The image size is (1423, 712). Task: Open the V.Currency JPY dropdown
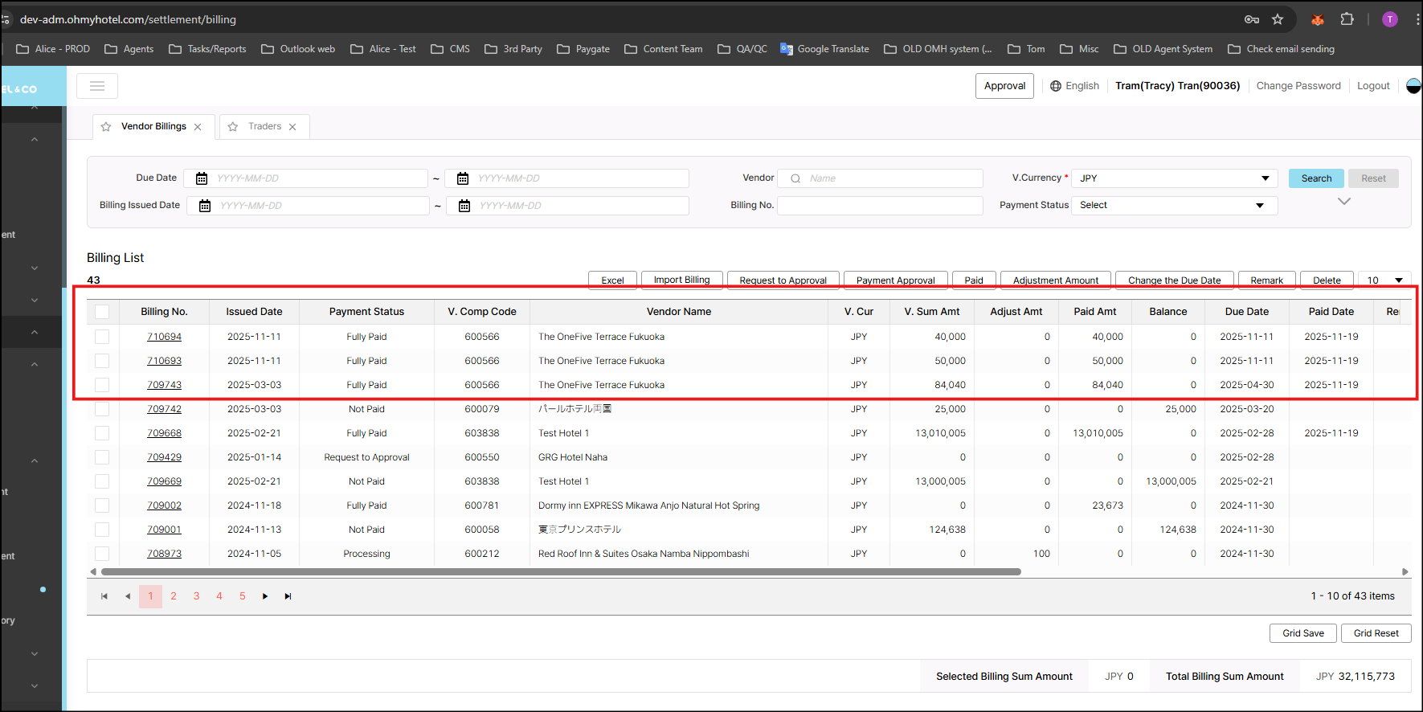click(1174, 178)
